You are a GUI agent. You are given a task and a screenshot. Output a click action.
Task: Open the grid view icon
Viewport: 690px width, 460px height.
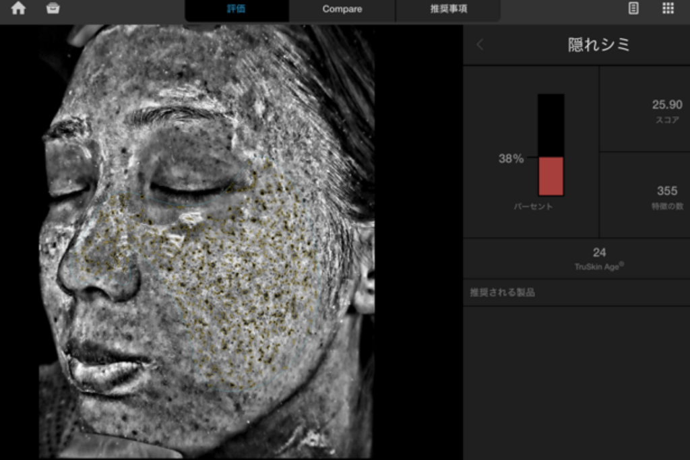(x=668, y=9)
